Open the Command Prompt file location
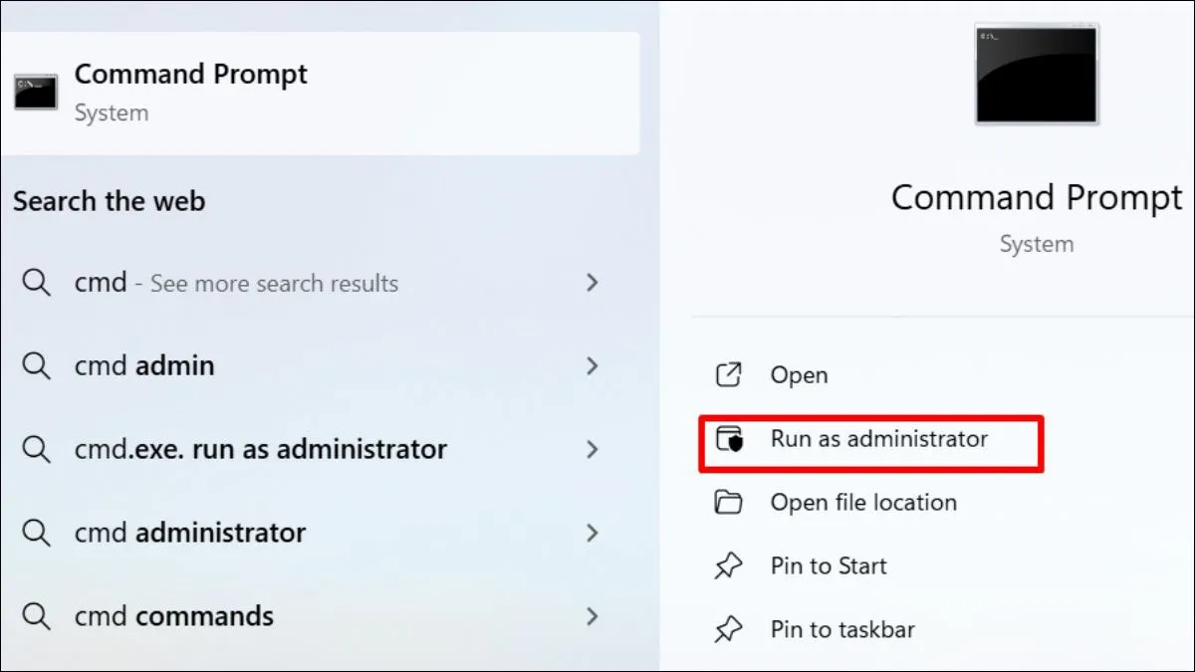 point(863,503)
